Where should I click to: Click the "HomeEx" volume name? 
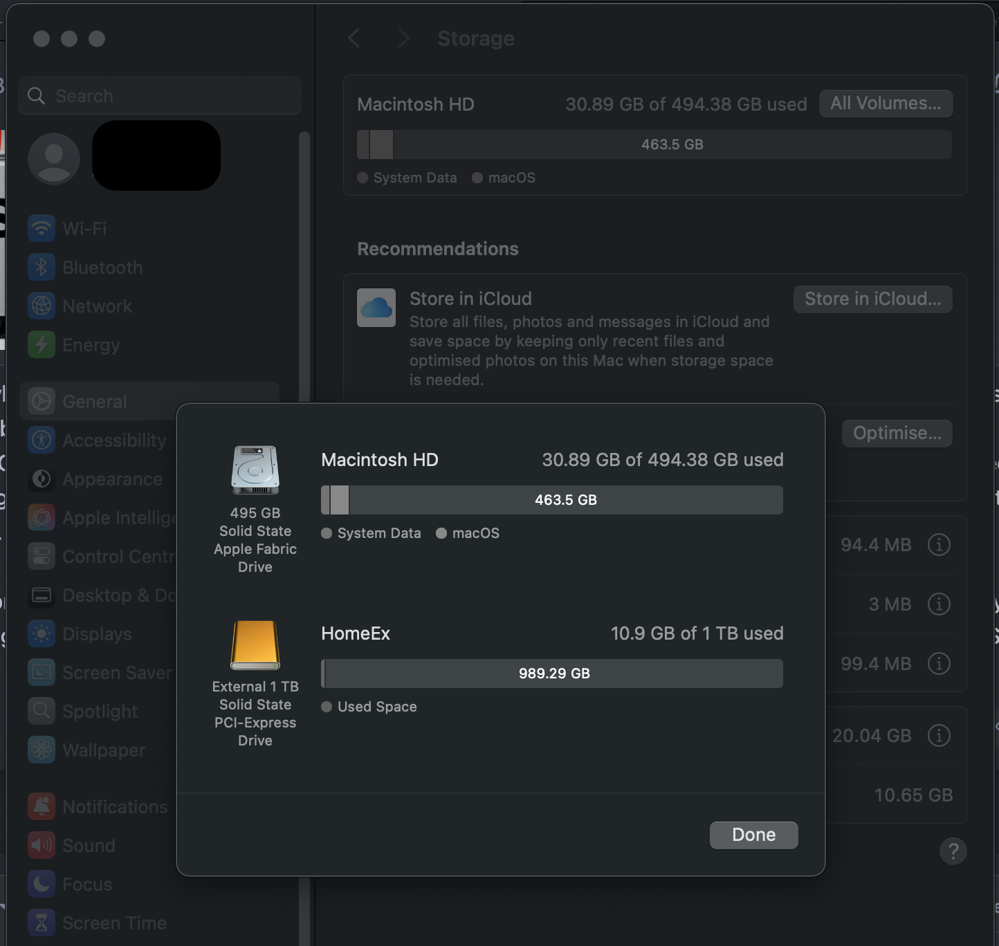[x=356, y=633]
